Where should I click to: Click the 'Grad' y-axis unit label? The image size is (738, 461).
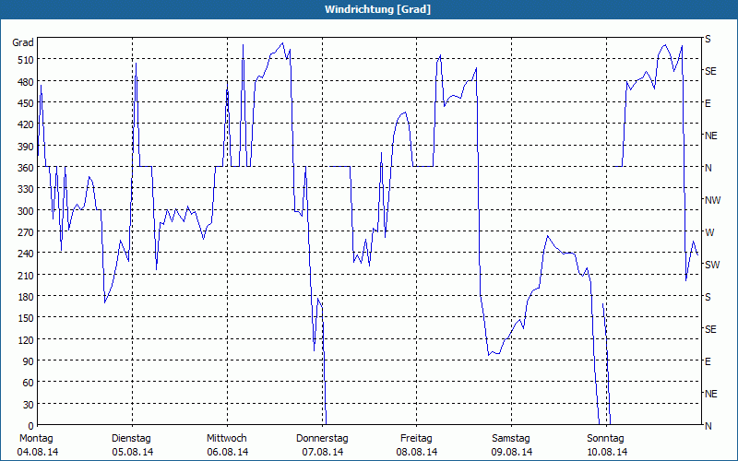point(22,42)
